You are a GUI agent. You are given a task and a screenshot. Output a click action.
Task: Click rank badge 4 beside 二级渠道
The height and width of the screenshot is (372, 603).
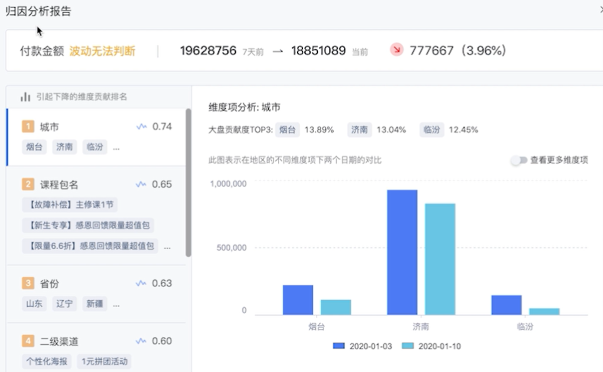(28, 341)
